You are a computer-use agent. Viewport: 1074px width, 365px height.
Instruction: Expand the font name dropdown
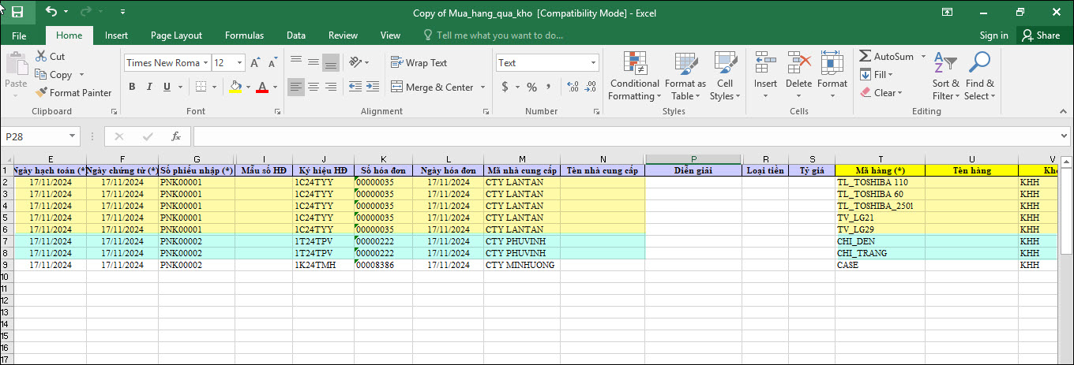(x=206, y=63)
